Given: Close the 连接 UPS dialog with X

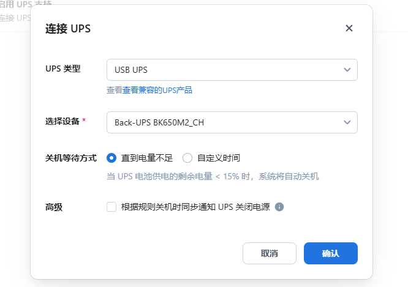Looking at the screenshot, I should point(349,28).
